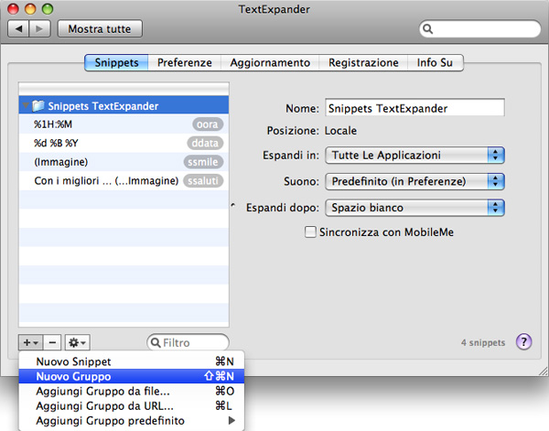The image size is (549, 431).
Task: Click the Mostra tutte button
Action: (x=100, y=29)
